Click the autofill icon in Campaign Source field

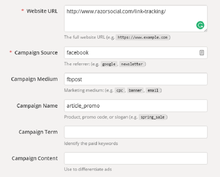(202, 53)
